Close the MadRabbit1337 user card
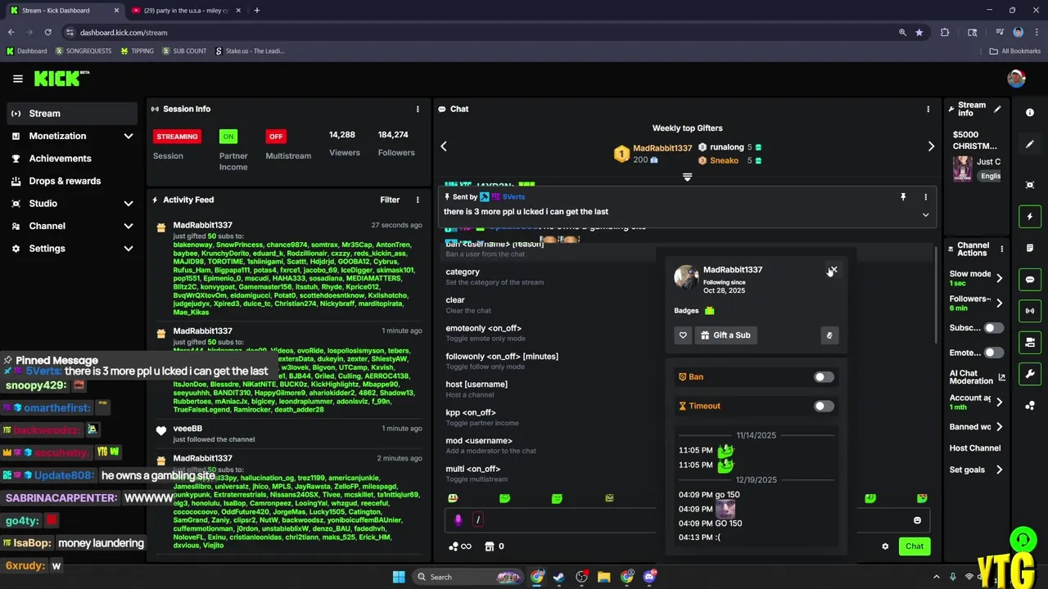The image size is (1048, 589). point(833,270)
